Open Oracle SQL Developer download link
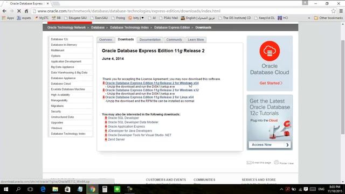The width and height of the screenshot is (345, 194). (x=123, y=118)
